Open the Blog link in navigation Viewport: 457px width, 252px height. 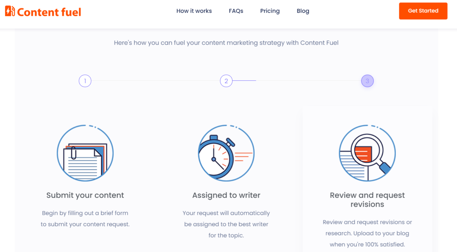(x=303, y=11)
